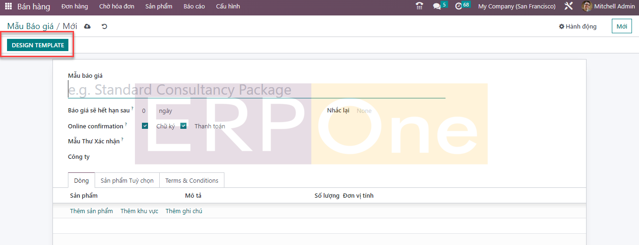Switch to Terms & Conditions tab
The height and width of the screenshot is (245, 639).
pos(192,181)
